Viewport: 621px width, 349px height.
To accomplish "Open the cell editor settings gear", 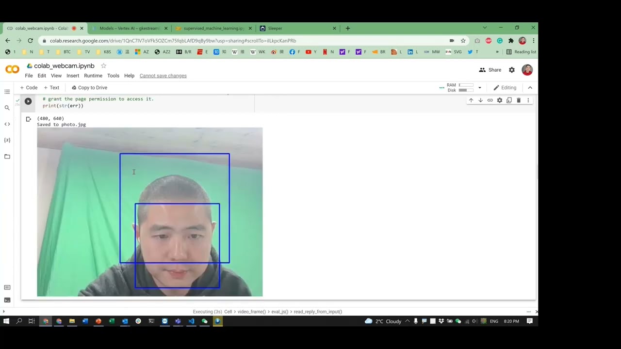I will [x=499, y=100].
